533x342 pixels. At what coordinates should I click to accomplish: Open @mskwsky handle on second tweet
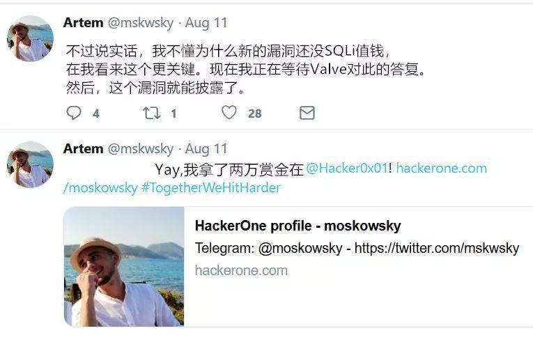point(141,149)
